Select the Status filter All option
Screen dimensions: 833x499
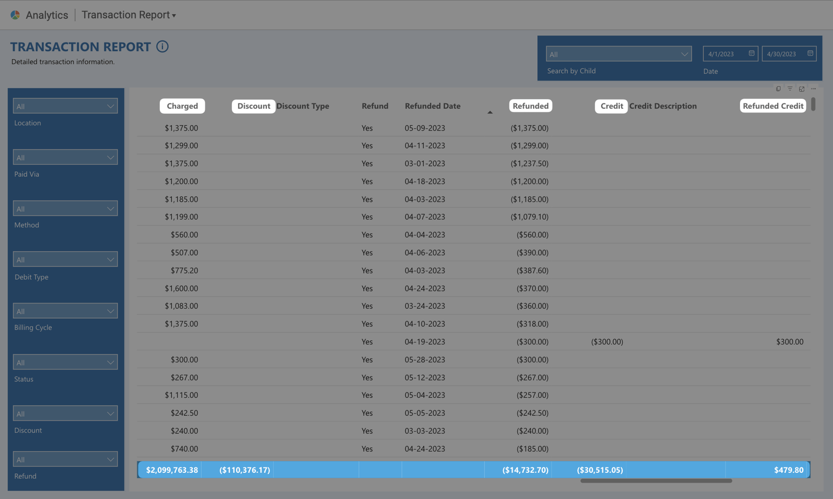(x=65, y=362)
